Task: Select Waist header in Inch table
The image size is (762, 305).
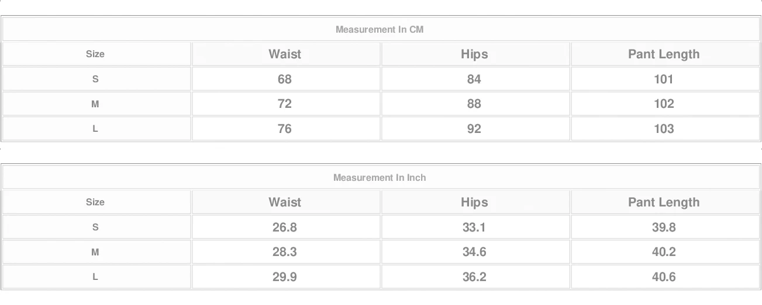Action: 285,202
